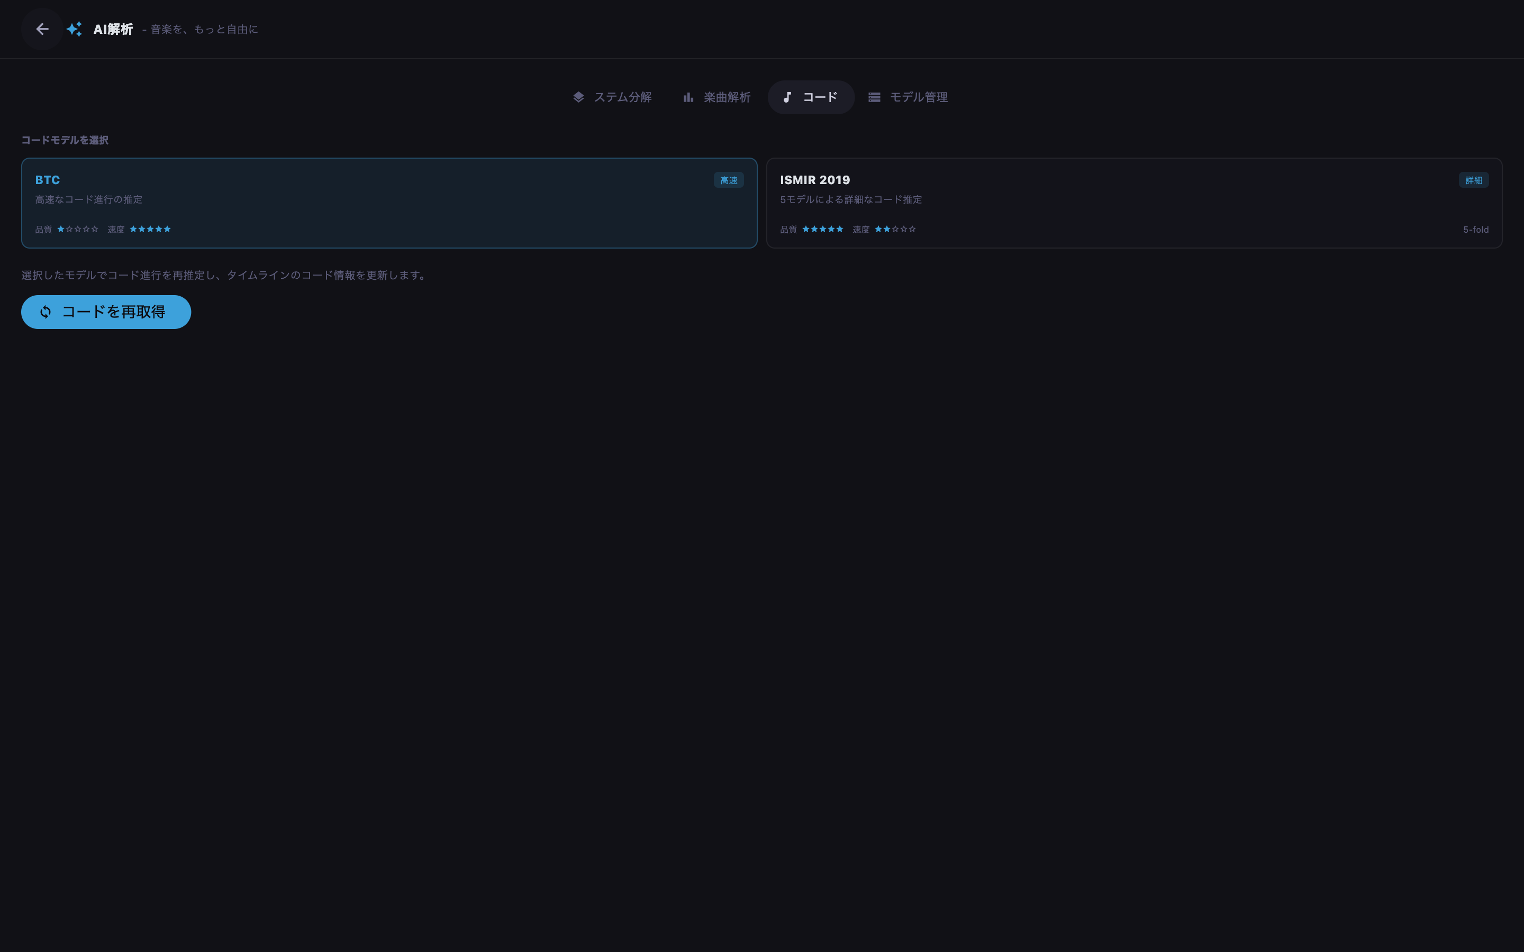The width and height of the screenshot is (1524, 952).
Task: Click the 高速 badge on BTC
Action: pos(729,180)
